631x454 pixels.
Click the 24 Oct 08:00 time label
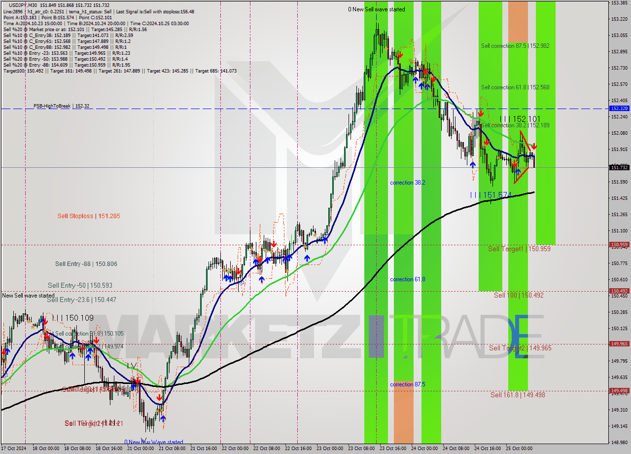(456, 449)
